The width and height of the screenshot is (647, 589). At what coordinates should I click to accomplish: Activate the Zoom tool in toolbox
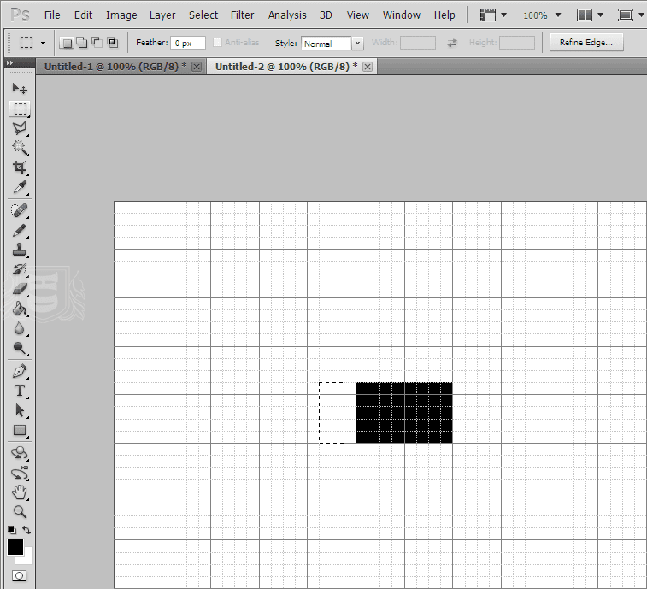tap(19, 512)
